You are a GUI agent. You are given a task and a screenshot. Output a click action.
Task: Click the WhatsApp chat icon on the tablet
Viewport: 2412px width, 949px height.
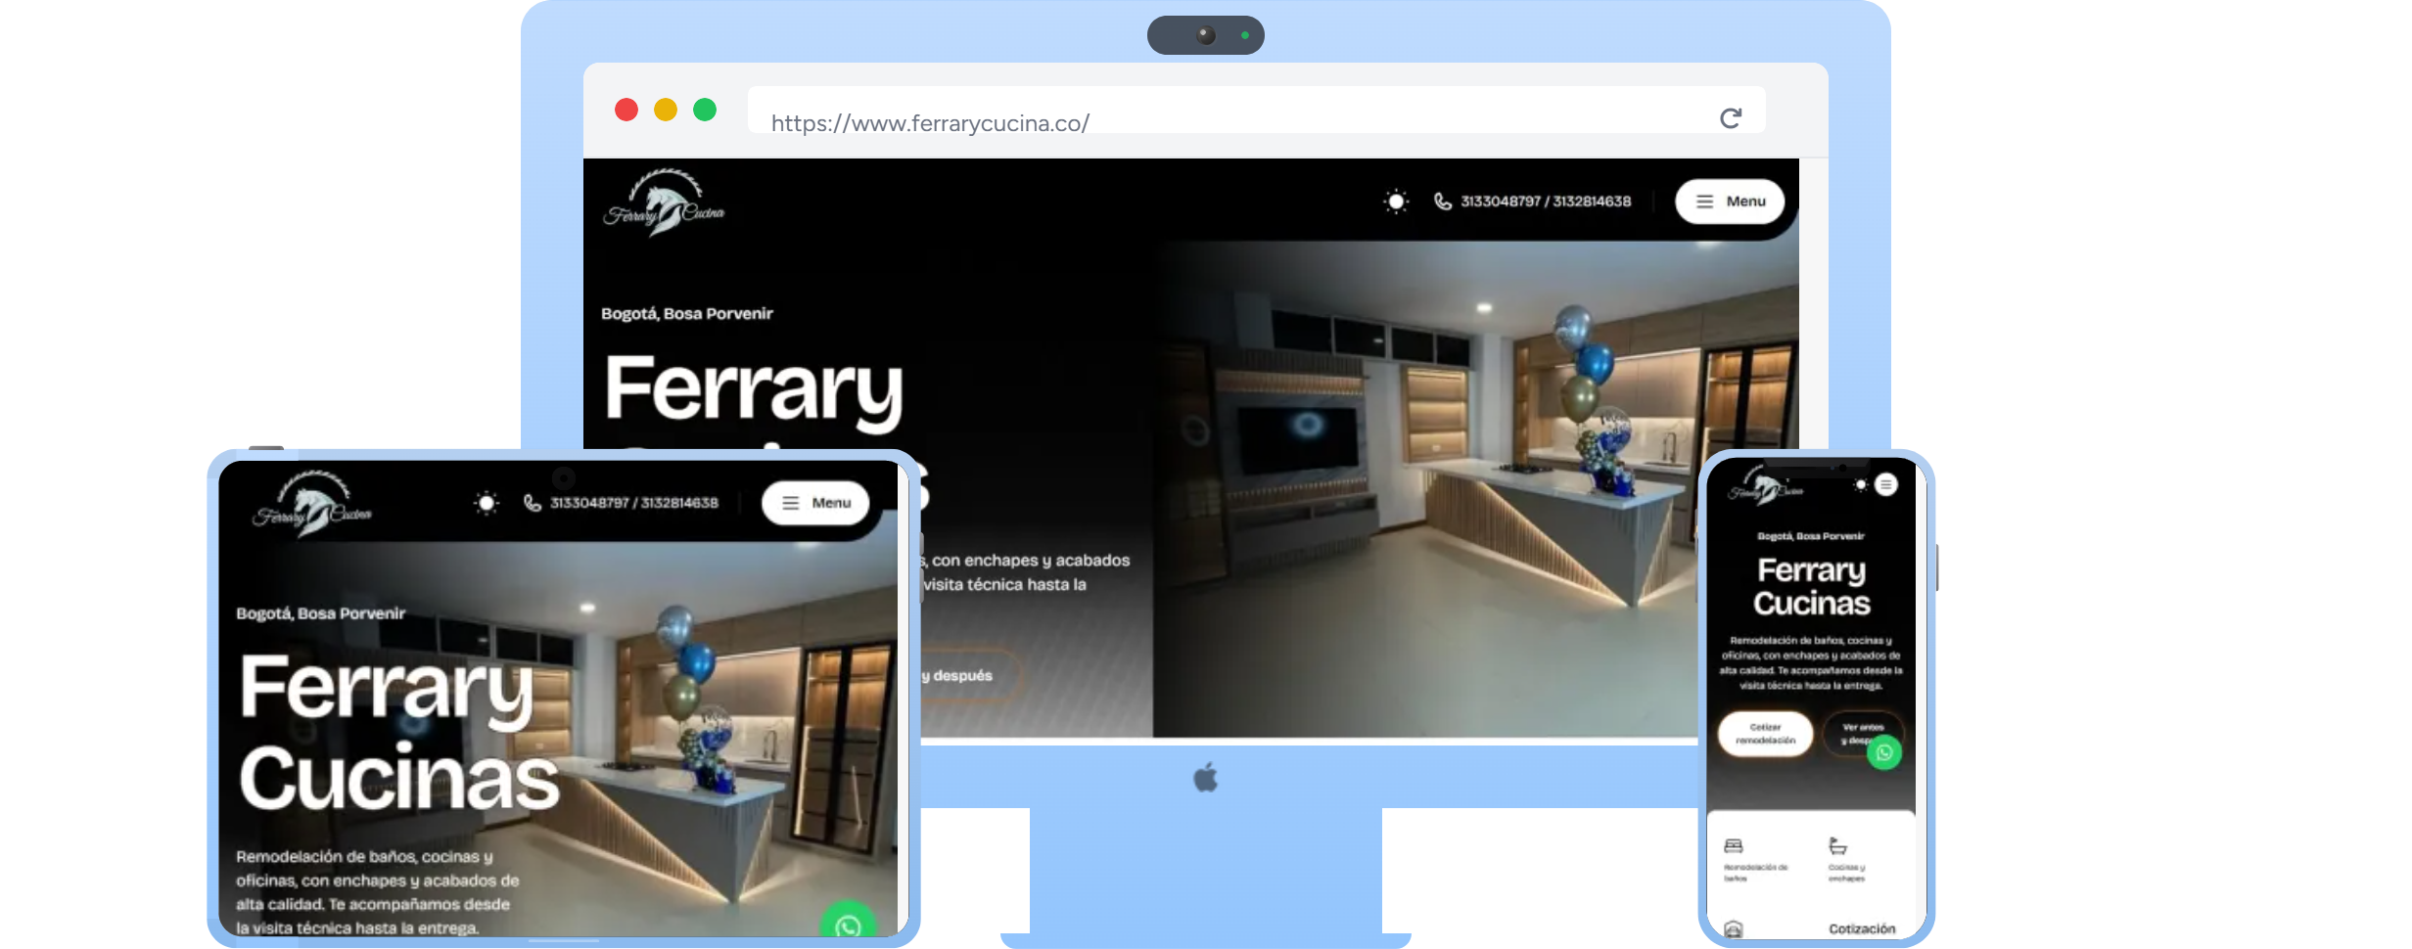point(848,924)
